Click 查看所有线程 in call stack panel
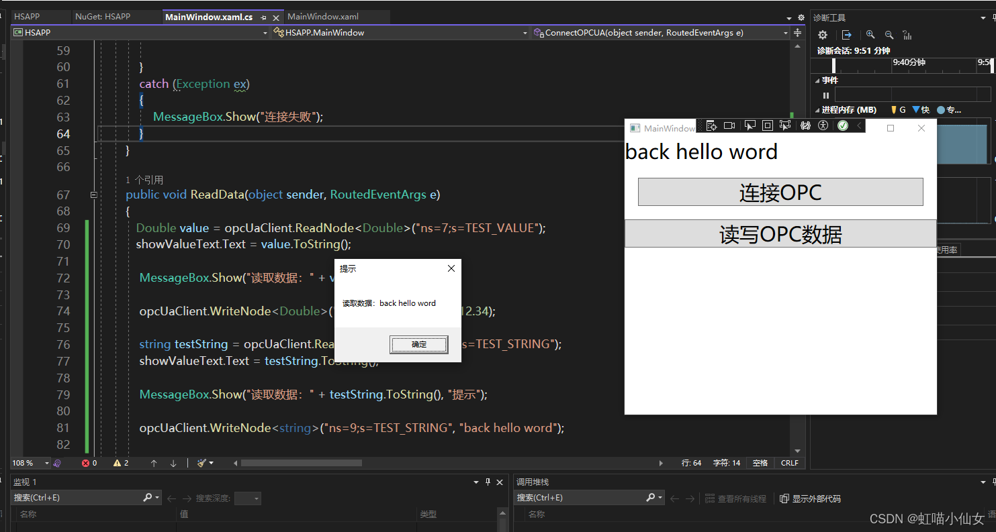The image size is (996, 532). [x=735, y=498]
